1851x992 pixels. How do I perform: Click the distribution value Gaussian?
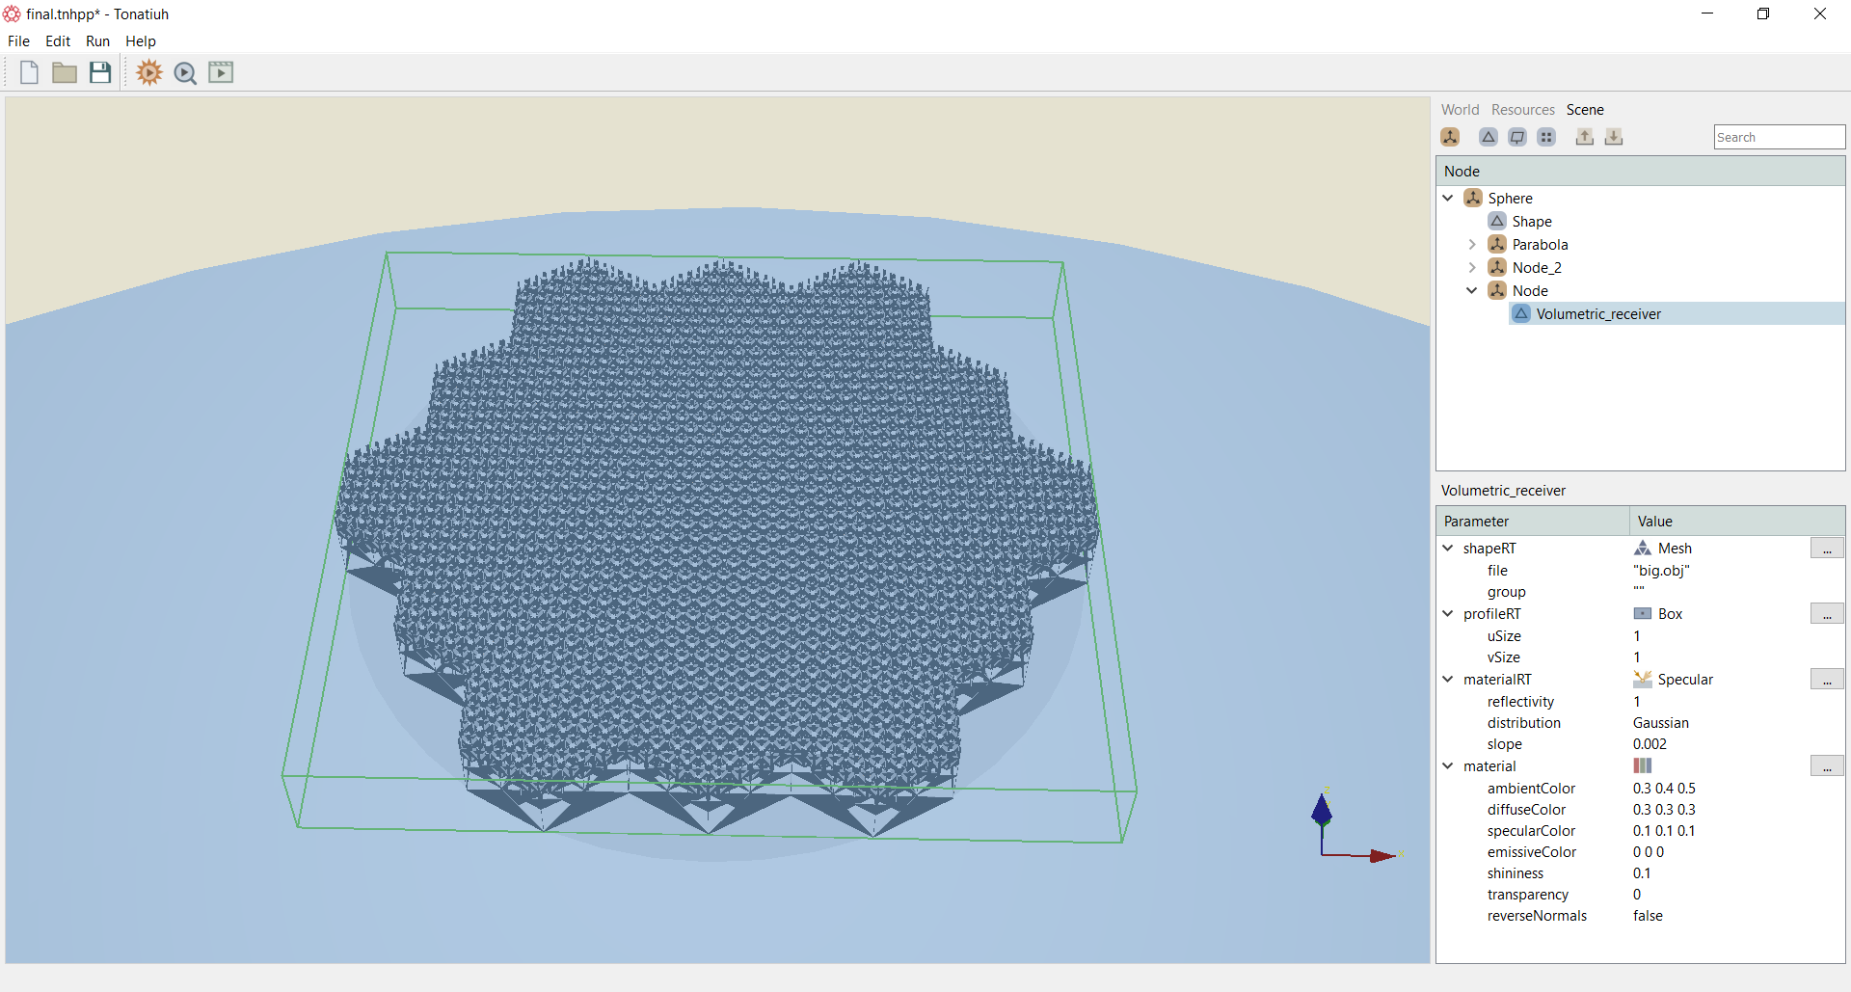[x=1661, y=723]
